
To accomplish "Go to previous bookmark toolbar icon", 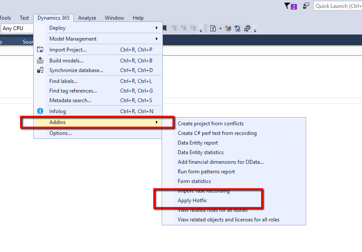I will tap(174, 28).
